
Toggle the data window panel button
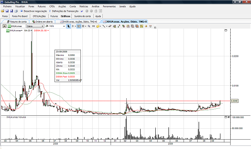79,26
